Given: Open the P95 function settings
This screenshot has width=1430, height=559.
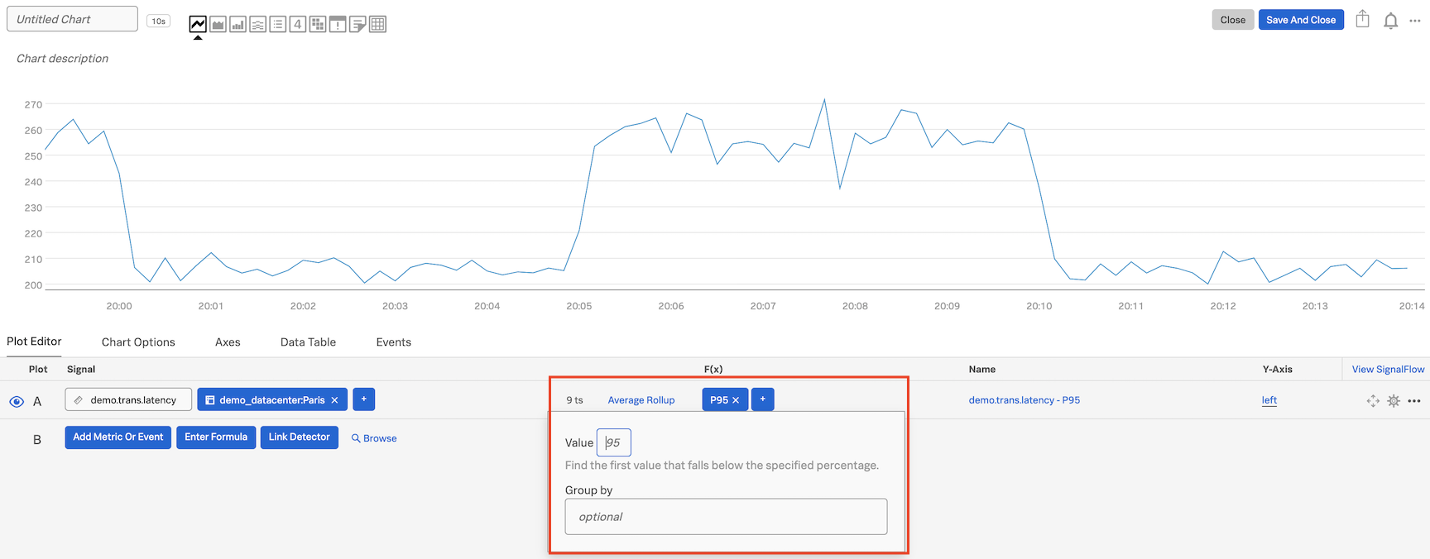Looking at the screenshot, I should pos(718,400).
